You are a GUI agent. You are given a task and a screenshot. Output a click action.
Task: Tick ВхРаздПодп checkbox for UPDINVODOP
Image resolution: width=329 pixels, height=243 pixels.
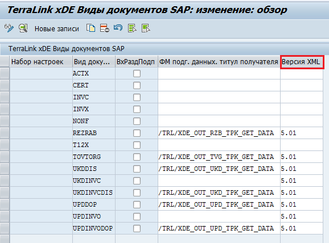coord(137,229)
